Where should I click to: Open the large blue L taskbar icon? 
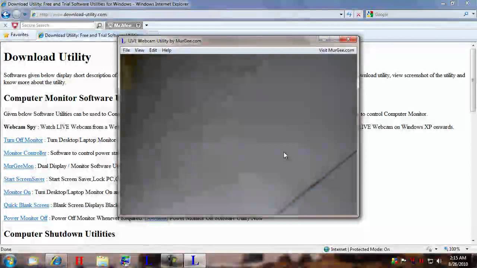pyautogui.click(x=195, y=261)
